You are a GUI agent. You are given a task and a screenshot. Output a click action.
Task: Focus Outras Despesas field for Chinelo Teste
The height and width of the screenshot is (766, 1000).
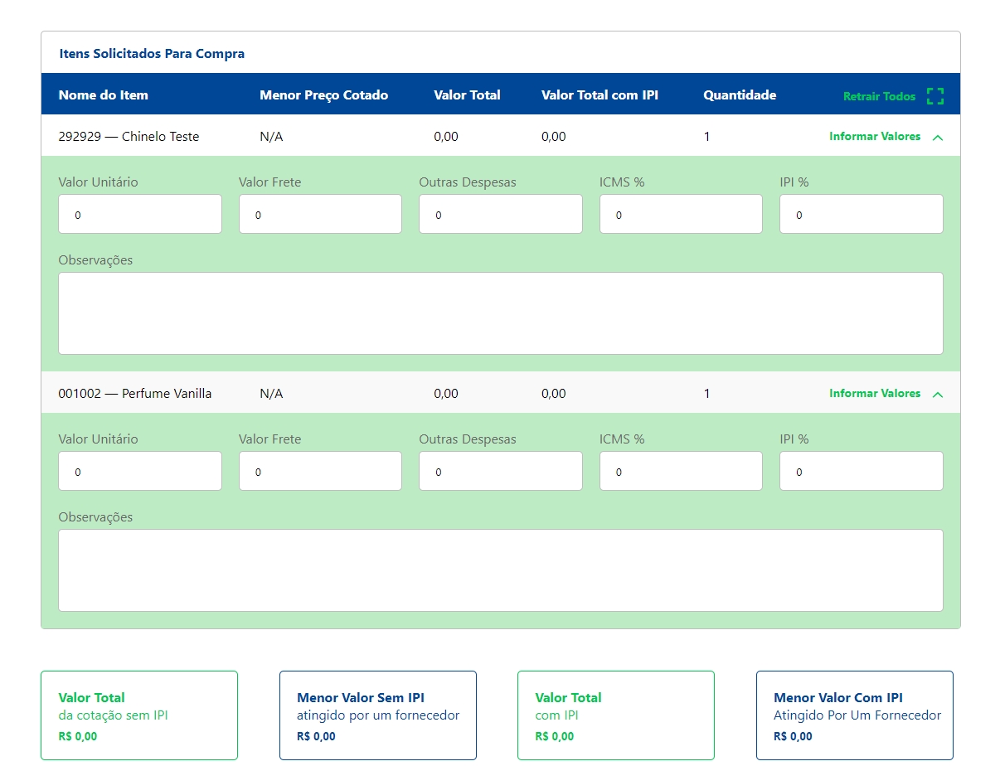pyautogui.click(x=500, y=215)
